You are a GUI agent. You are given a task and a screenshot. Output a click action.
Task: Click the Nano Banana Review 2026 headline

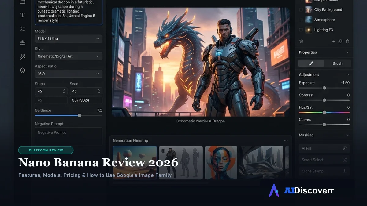[x=98, y=162]
